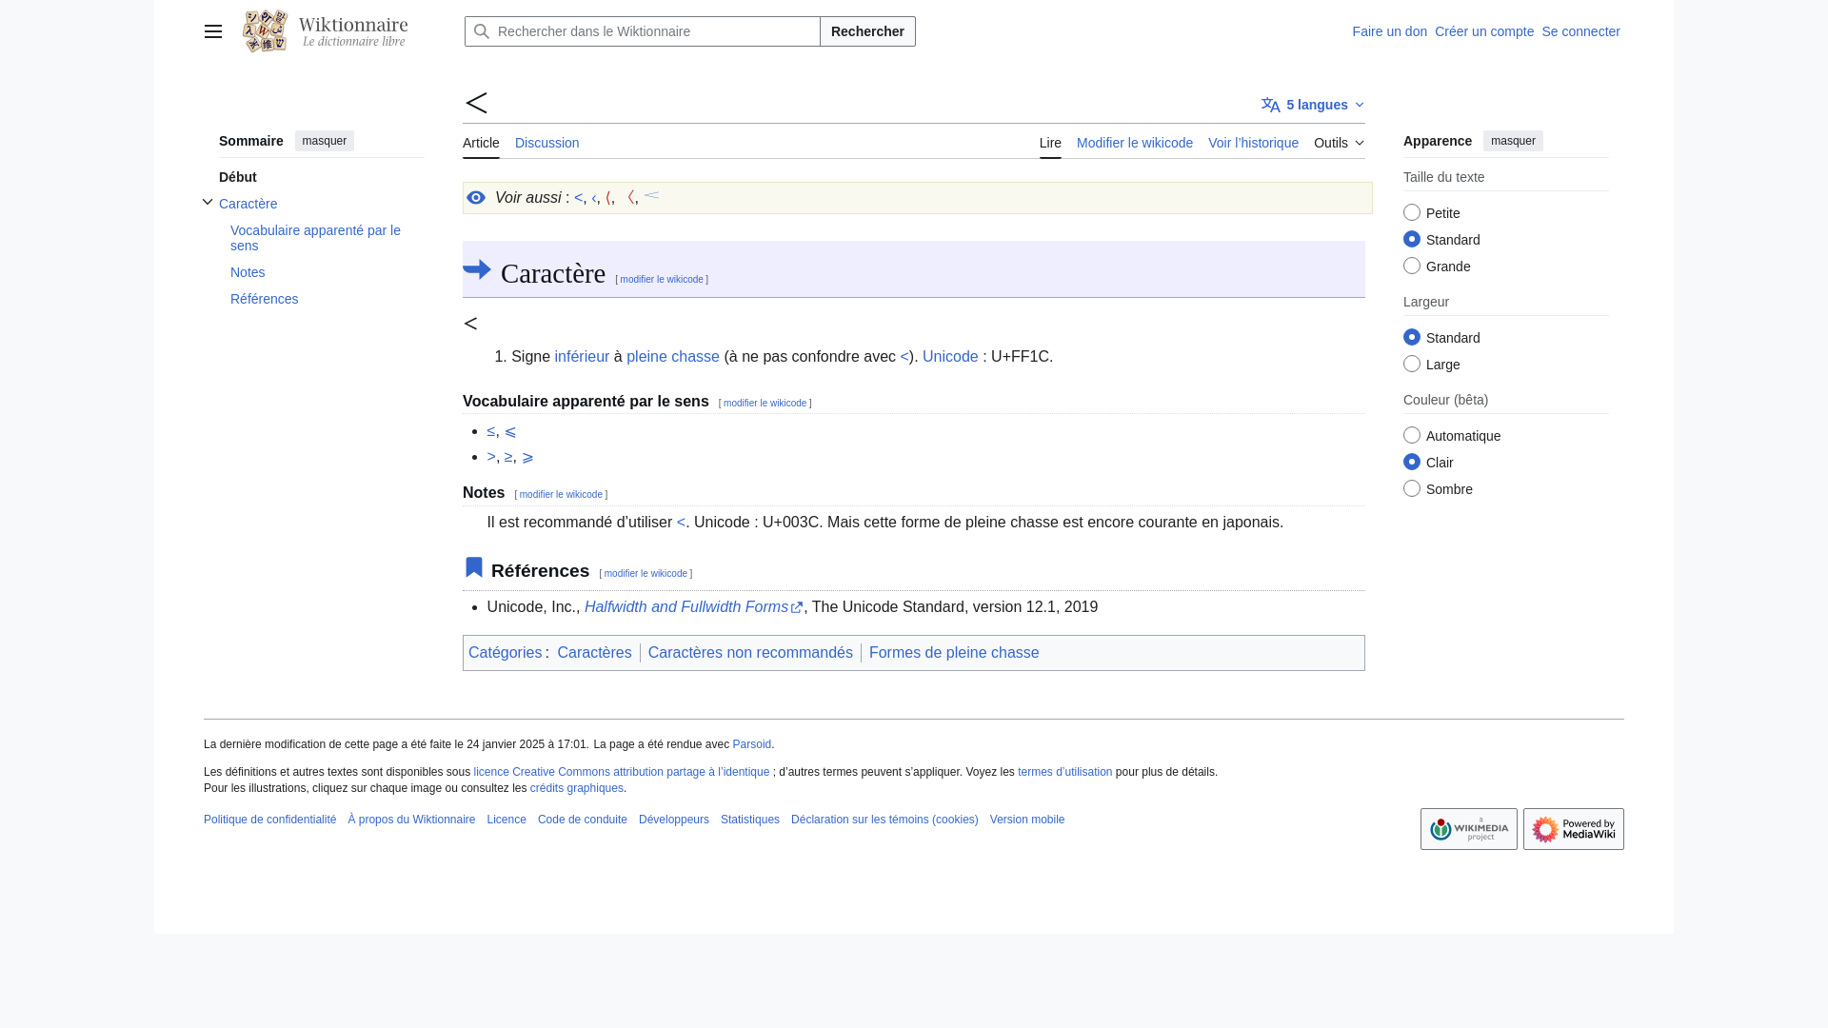
Task: Collapse the Caractère section in Sommaire
Action: pos(208,202)
